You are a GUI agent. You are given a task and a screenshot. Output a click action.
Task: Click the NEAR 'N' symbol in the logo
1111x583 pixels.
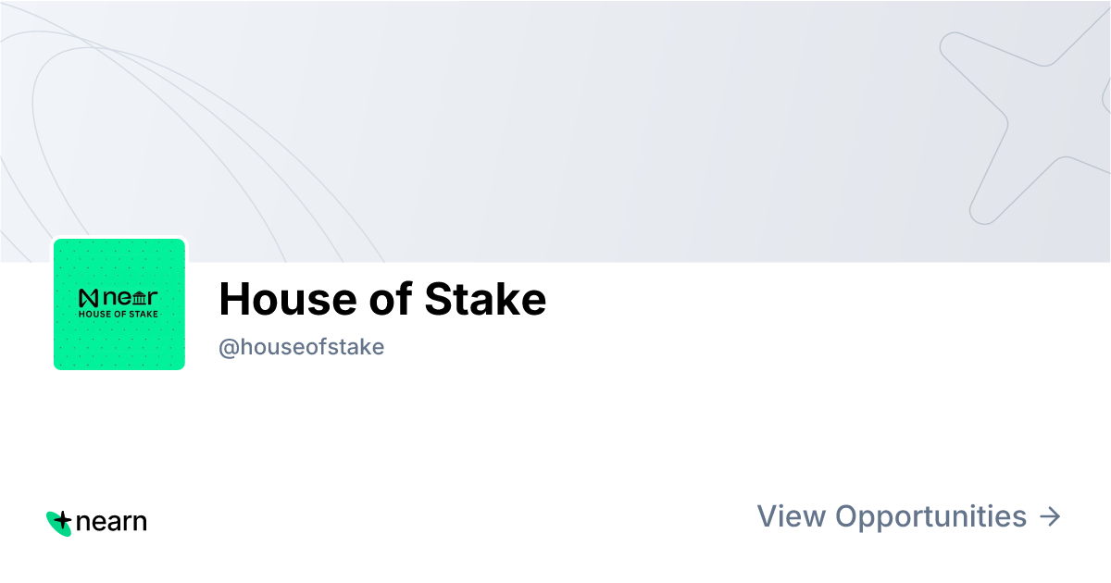pyautogui.click(x=88, y=298)
